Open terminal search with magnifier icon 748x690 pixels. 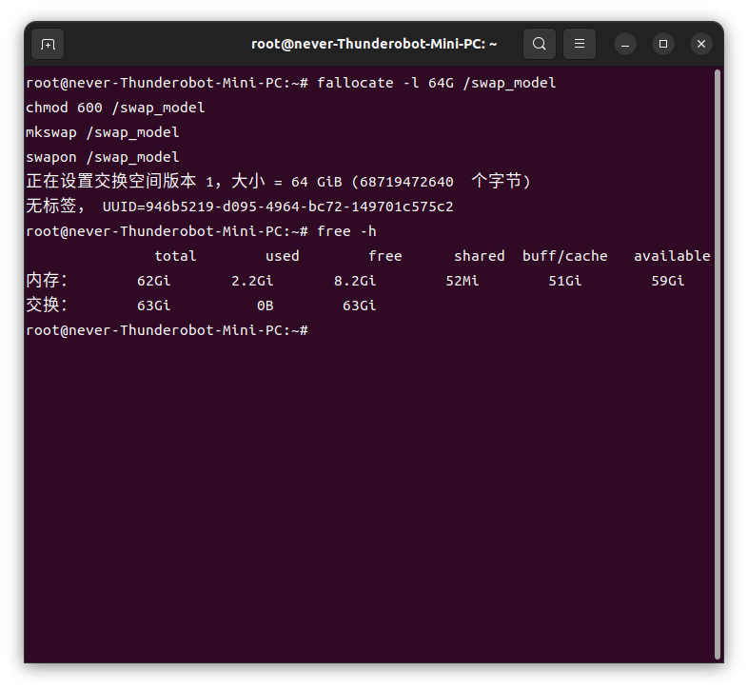pos(540,44)
